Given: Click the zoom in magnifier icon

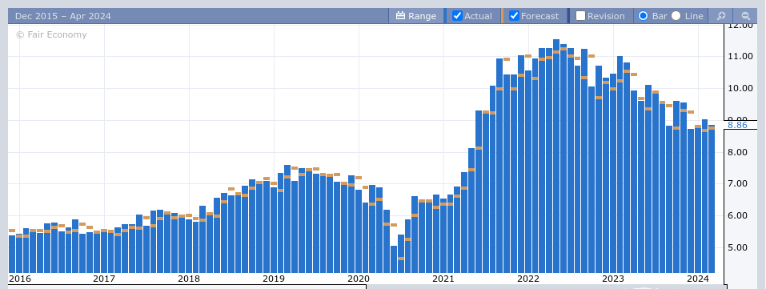Looking at the screenshot, I should point(721,16).
